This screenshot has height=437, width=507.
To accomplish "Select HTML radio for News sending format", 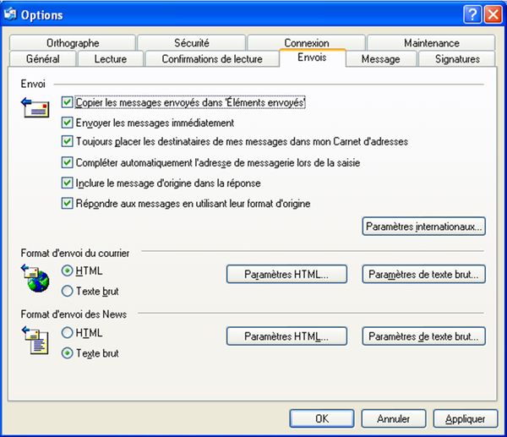I will tap(67, 332).
